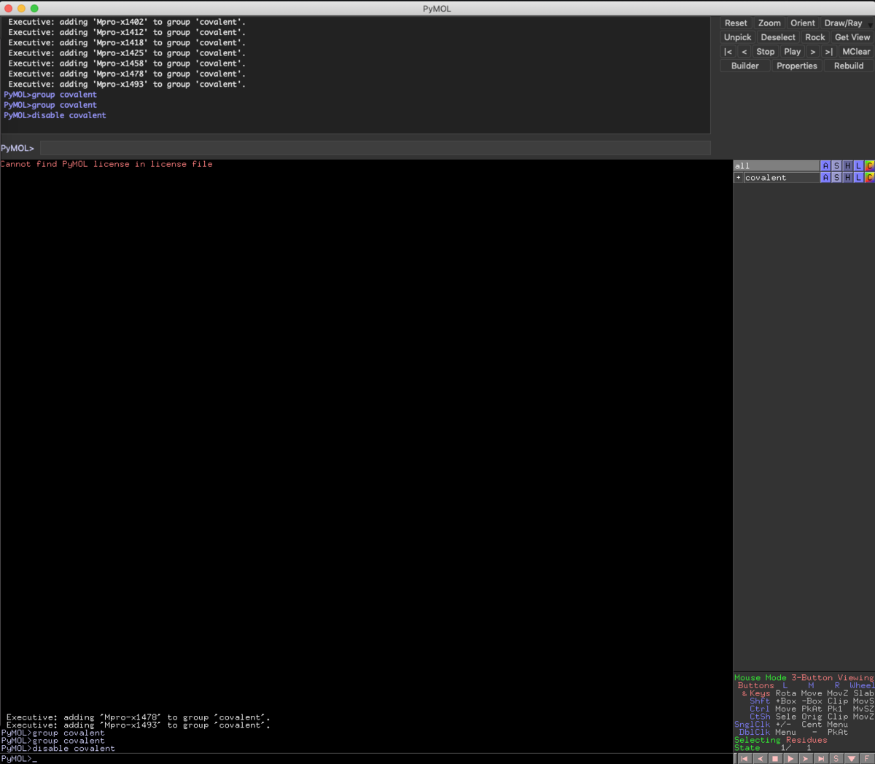The width and height of the screenshot is (875, 764).
Task: Click the log line adding 'Mpro-x1458'
Action: [127, 63]
